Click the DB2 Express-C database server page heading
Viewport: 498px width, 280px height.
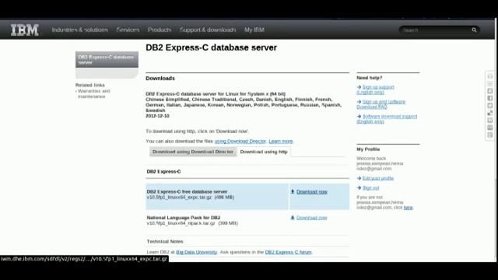click(x=211, y=47)
